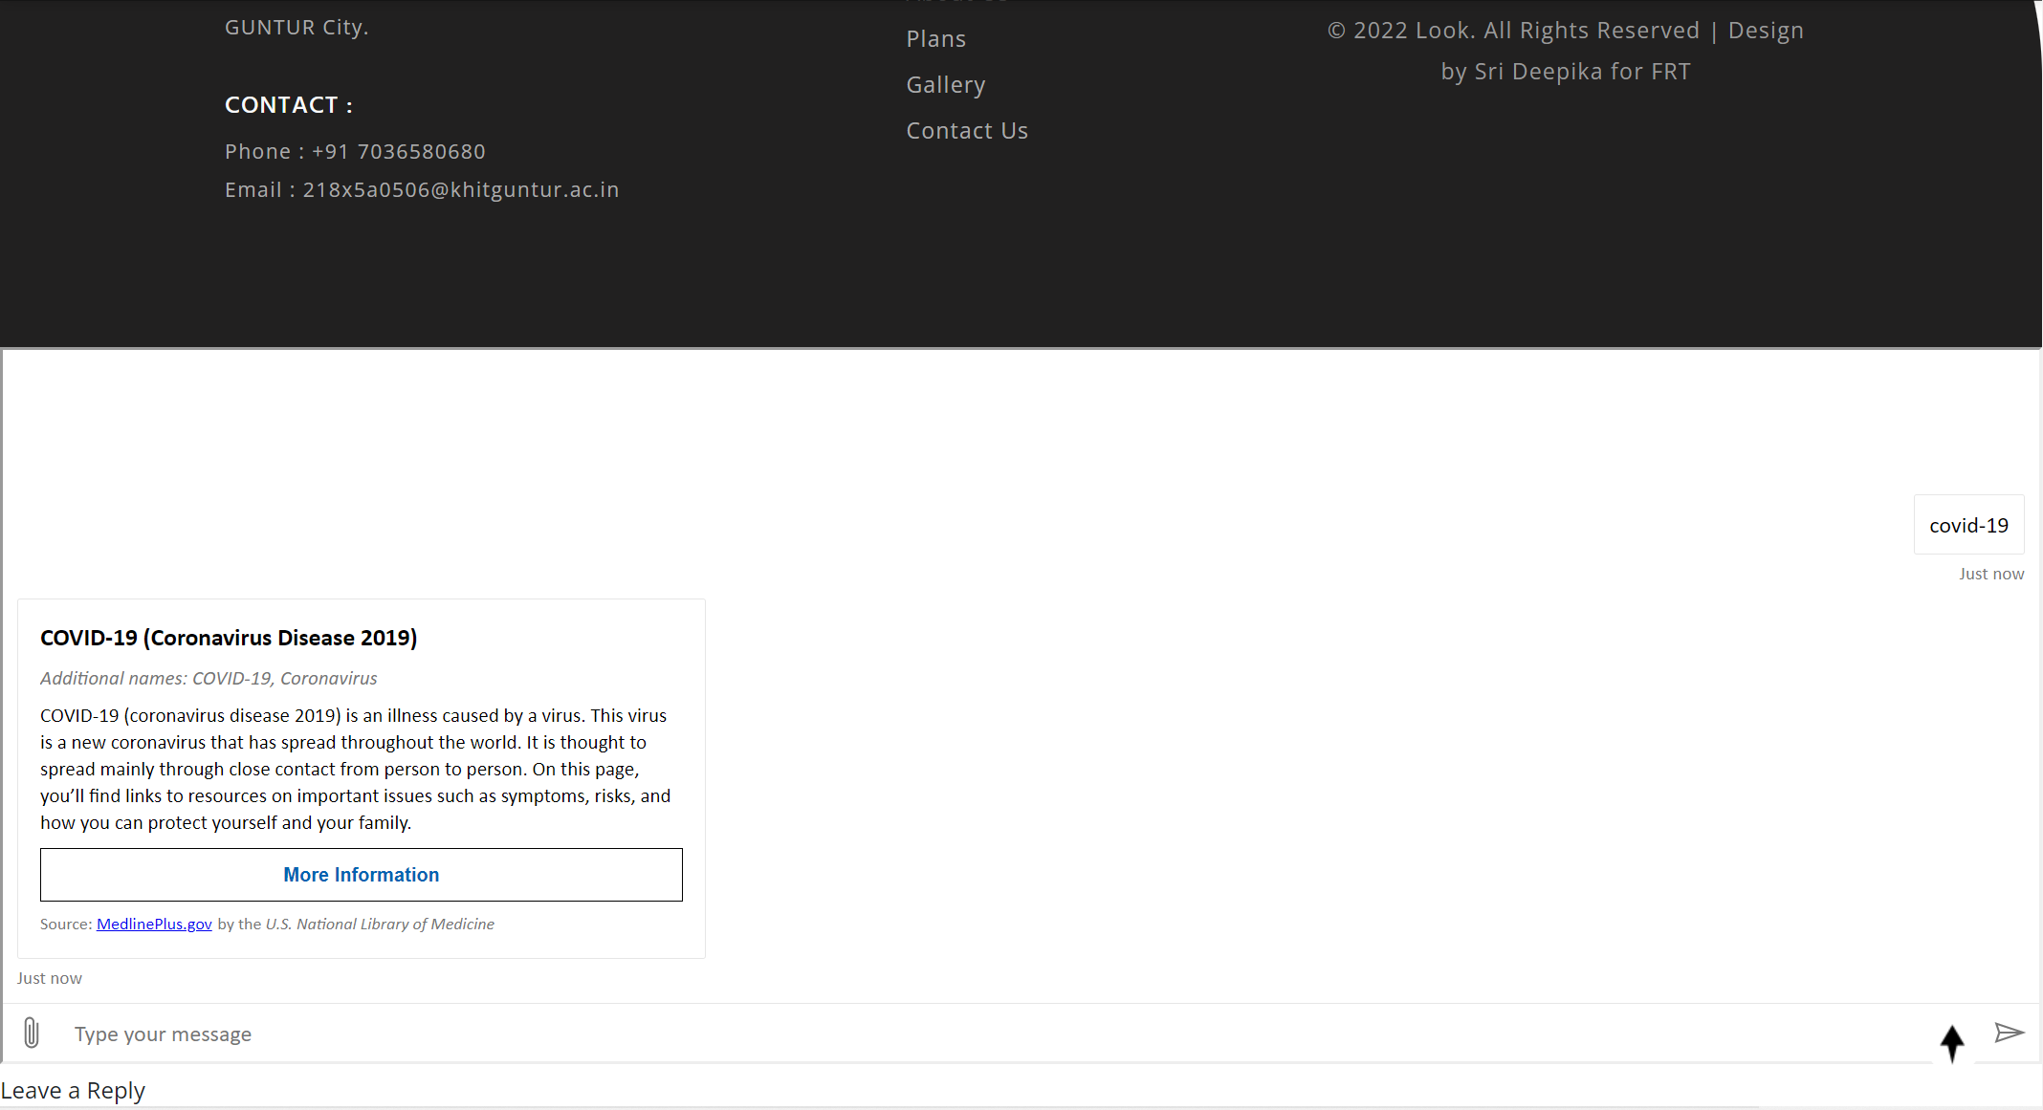2043x1110 pixels.
Task: Click the upward arrow beside the send icon
Action: pos(1952,1045)
